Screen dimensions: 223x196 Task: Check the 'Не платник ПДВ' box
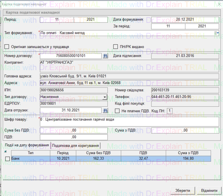[x=118, y=110]
